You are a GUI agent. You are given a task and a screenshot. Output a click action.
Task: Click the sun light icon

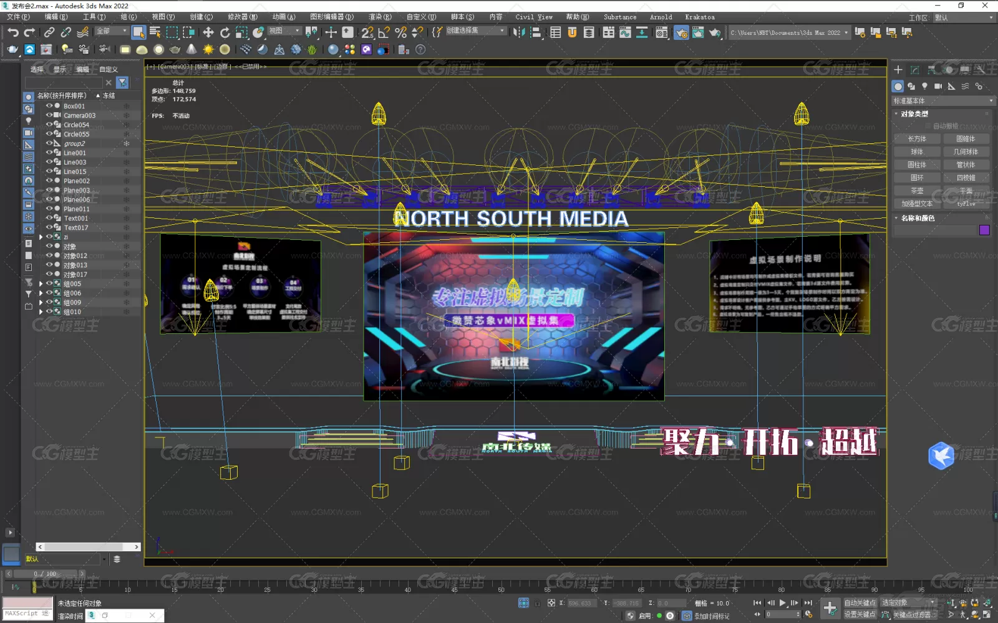click(x=208, y=50)
